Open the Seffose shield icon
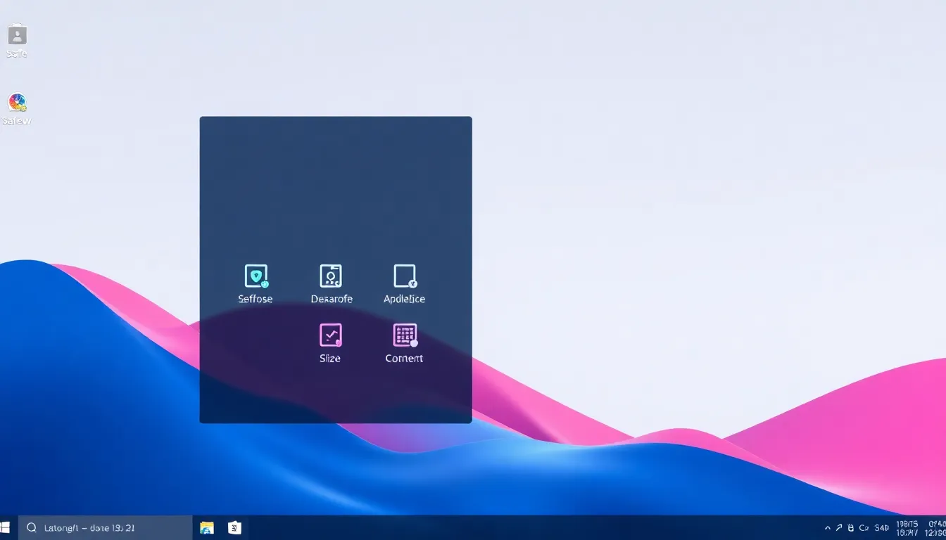The width and height of the screenshot is (946, 540). (x=256, y=276)
